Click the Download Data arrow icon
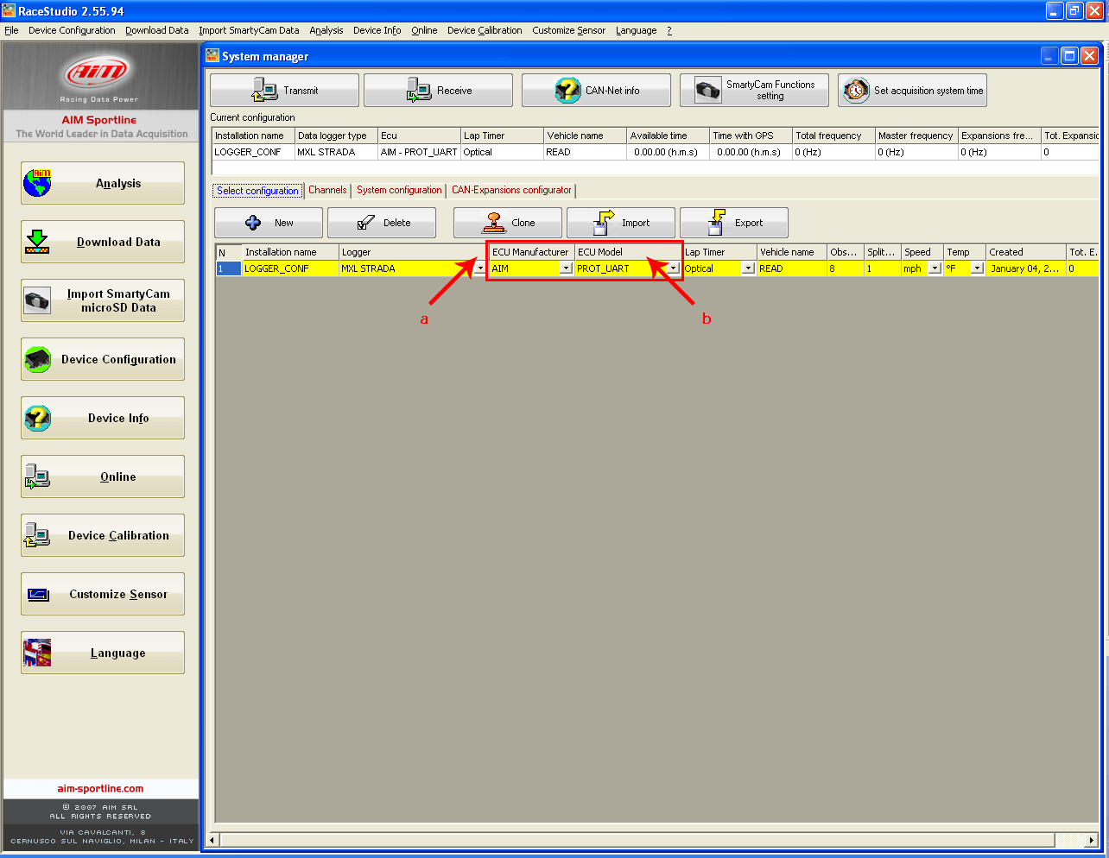The width and height of the screenshot is (1109, 858). 37,242
